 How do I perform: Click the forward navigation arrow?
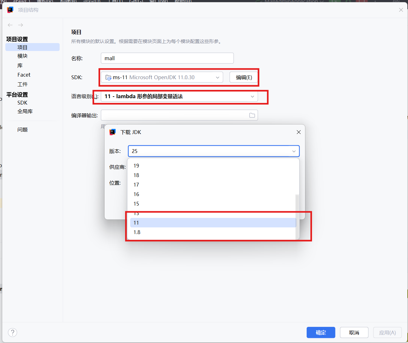(x=21, y=25)
